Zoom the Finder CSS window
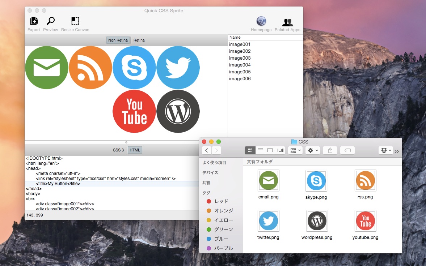 pos(219,142)
